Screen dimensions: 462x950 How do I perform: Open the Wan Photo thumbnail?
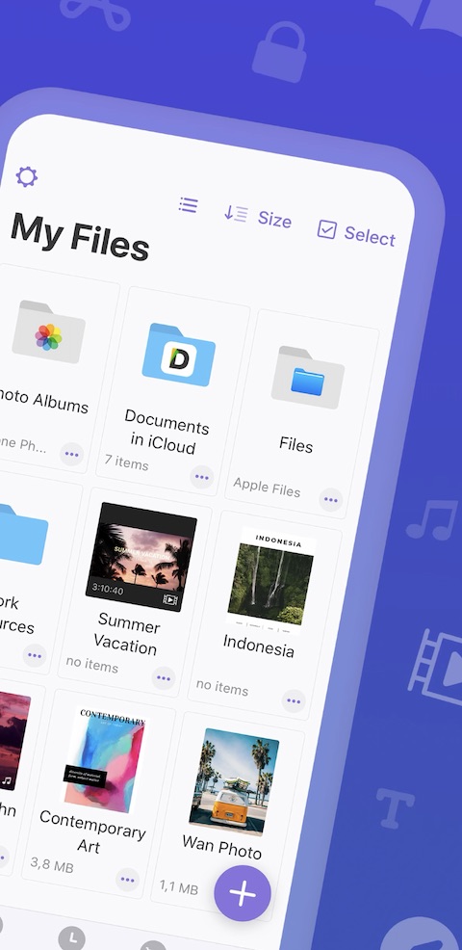click(x=234, y=782)
